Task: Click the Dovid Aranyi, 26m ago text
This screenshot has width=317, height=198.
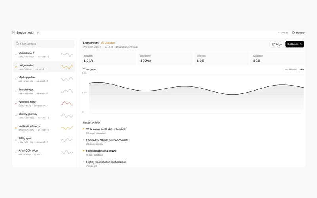Action: click(127, 47)
